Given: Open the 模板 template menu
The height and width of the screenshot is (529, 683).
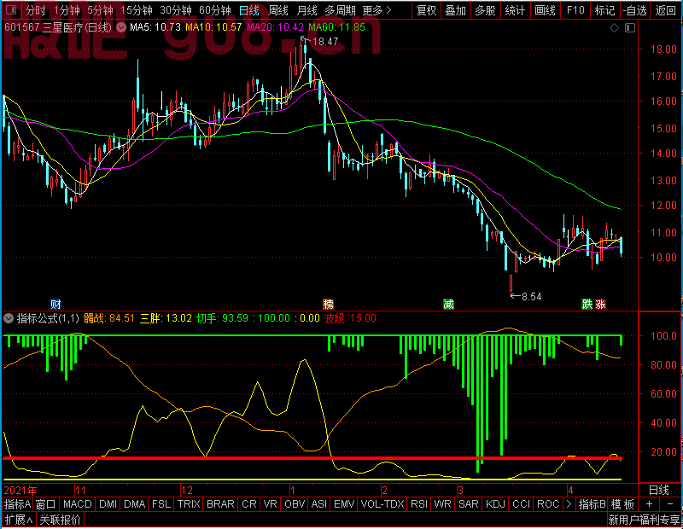Looking at the screenshot, I should coord(622,504).
